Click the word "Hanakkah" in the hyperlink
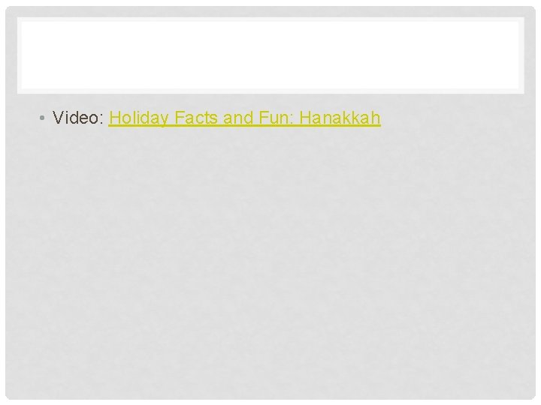This screenshot has width=541, height=405. 340,118
